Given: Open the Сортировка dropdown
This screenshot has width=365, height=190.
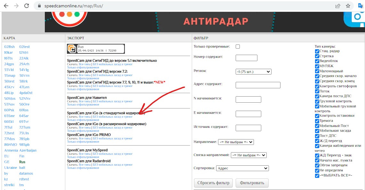Looking at the screenshot, I should 242,168.
